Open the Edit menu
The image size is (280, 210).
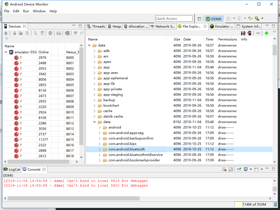point(16,11)
